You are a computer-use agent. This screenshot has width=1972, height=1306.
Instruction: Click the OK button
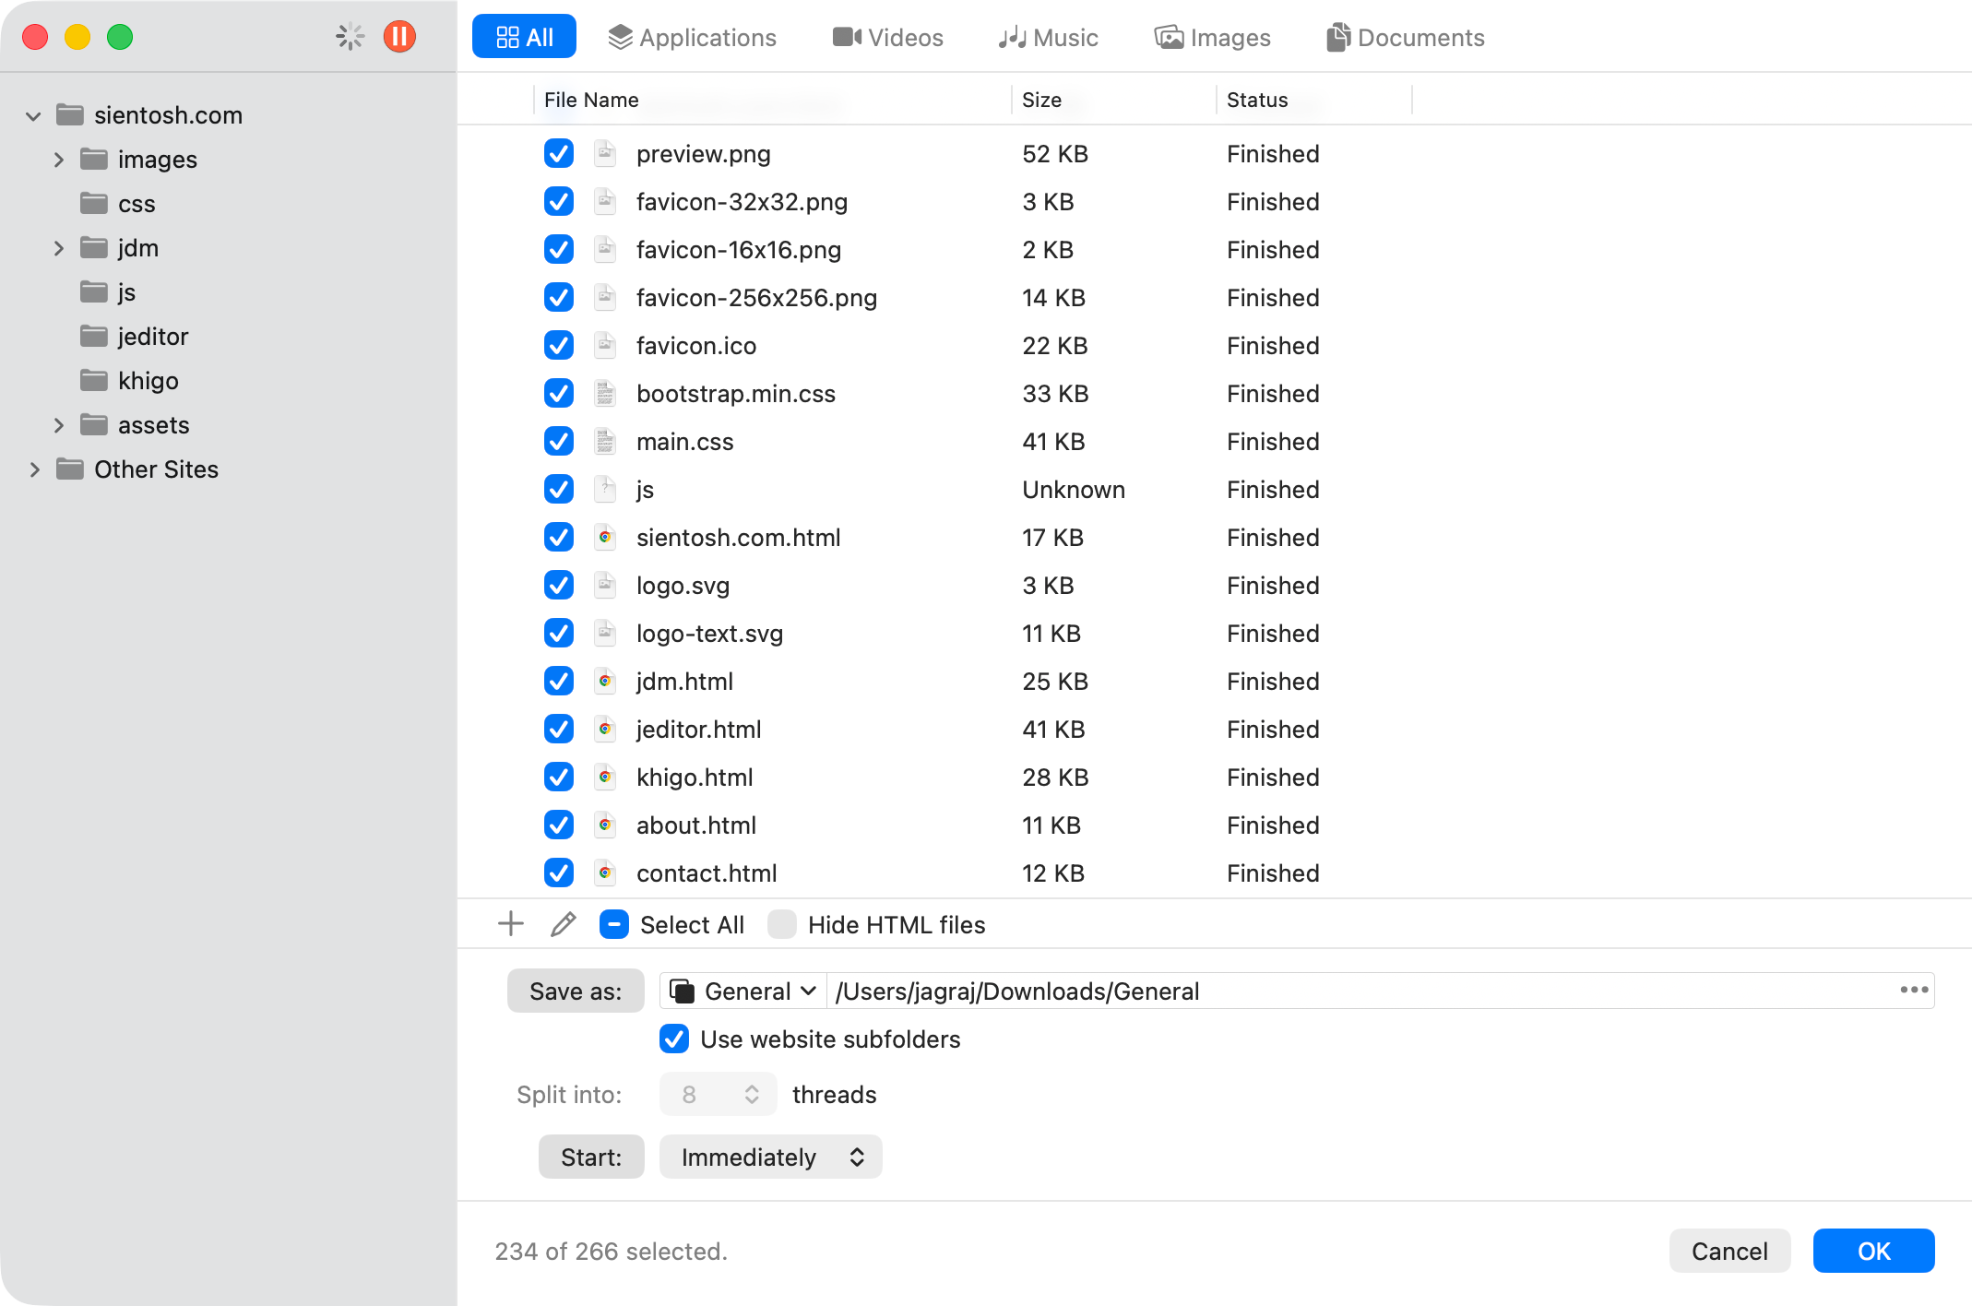1872,1251
